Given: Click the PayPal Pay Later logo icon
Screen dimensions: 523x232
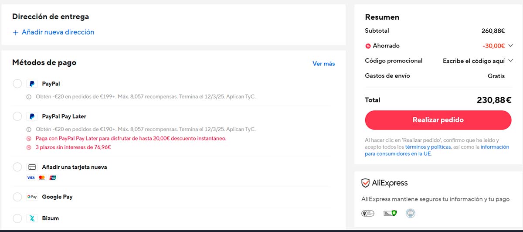Looking at the screenshot, I should pos(32,116).
